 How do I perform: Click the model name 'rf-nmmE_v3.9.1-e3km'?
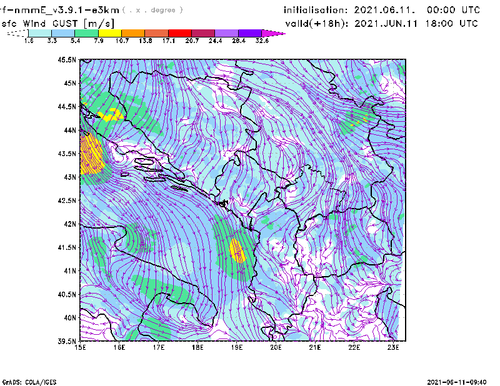(59, 10)
